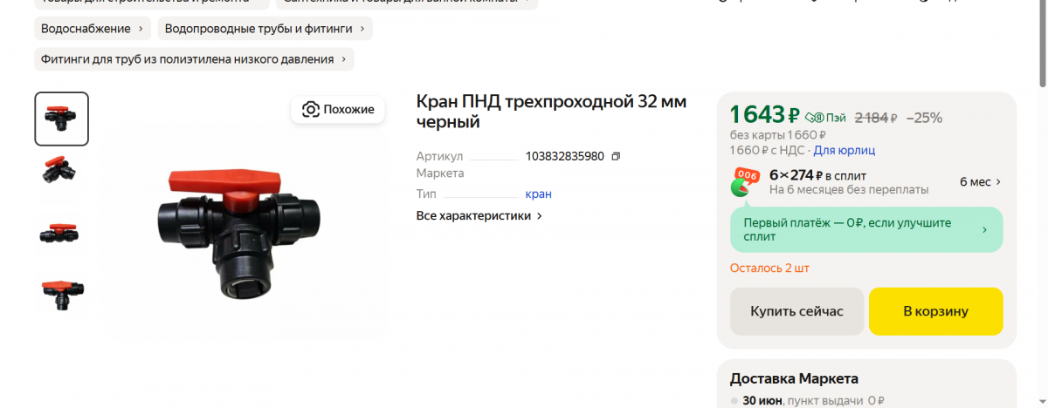Open the Первый платёж split improvement banner
Viewport: 1048px width, 408px height.
[x=866, y=229]
